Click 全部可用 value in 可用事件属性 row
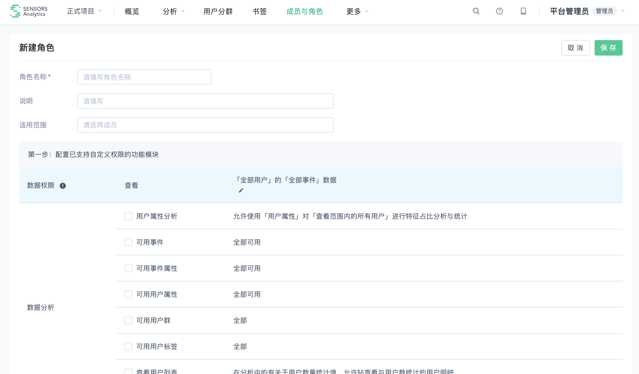Screen dimensions: 639x374 coord(247,268)
